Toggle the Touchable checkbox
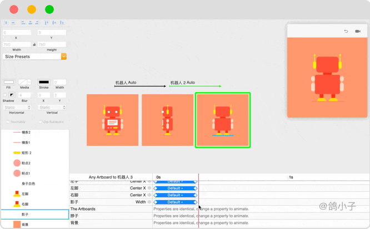 click(8, 121)
